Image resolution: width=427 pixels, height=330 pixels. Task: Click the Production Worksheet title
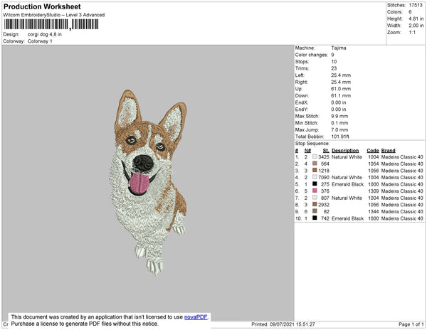pyautogui.click(x=42, y=6)
